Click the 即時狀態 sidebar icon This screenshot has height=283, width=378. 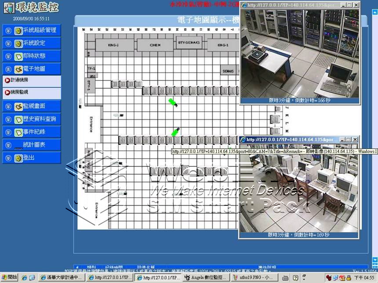18,57
